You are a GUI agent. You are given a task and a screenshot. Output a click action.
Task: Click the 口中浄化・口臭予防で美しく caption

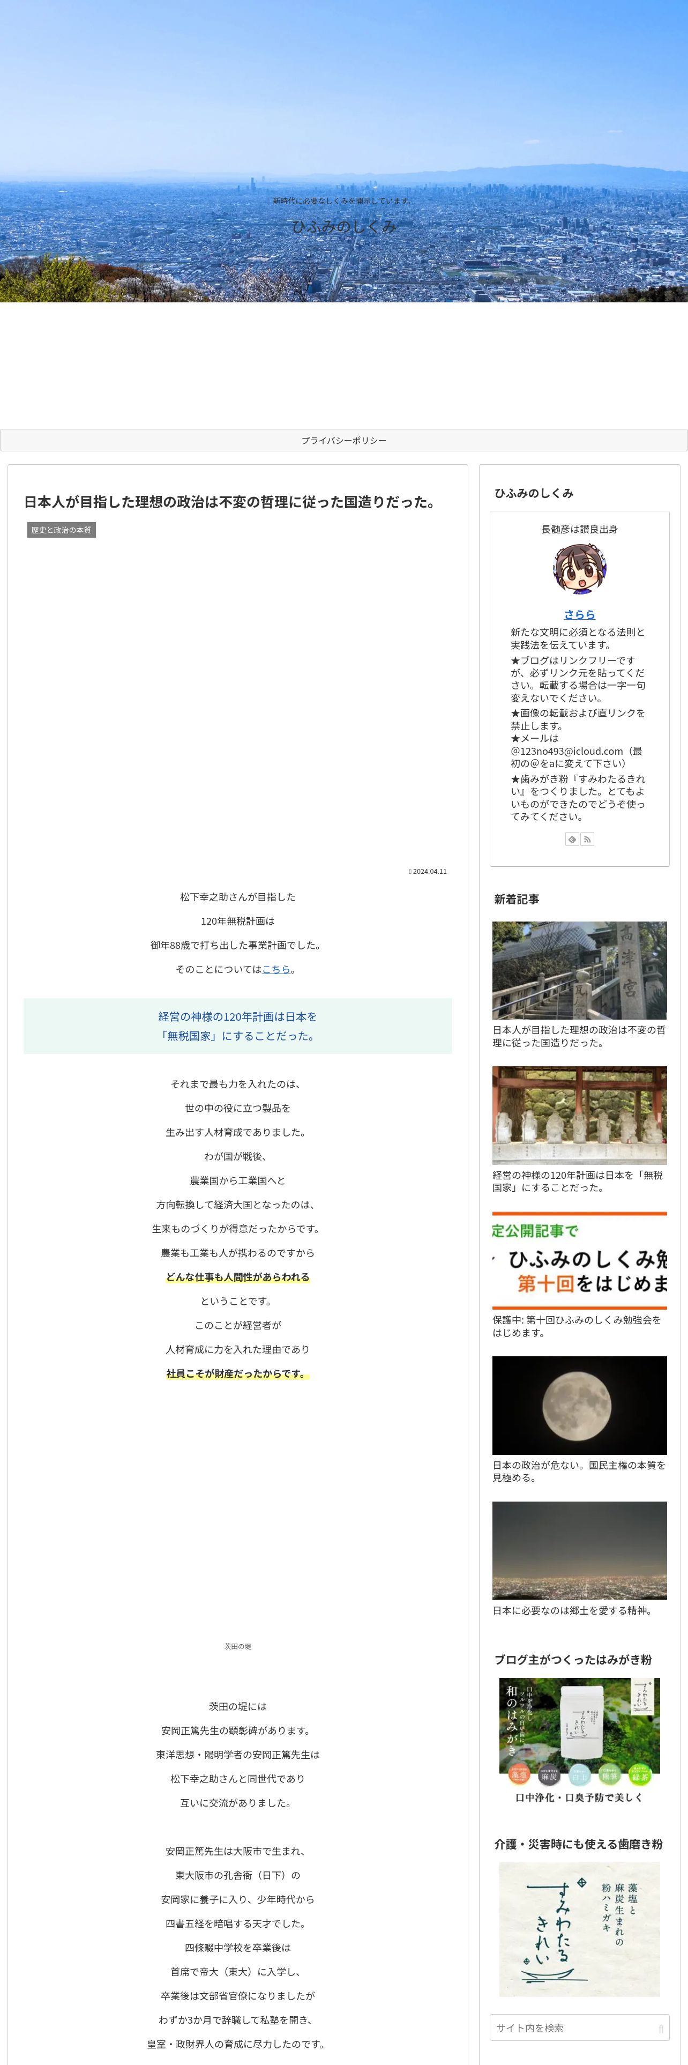pos(579,1798)
